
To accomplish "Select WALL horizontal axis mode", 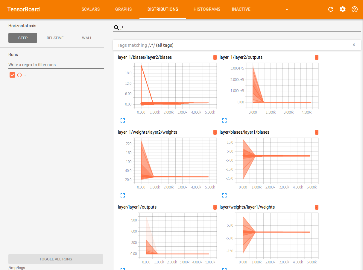I will tap(87, 38).
